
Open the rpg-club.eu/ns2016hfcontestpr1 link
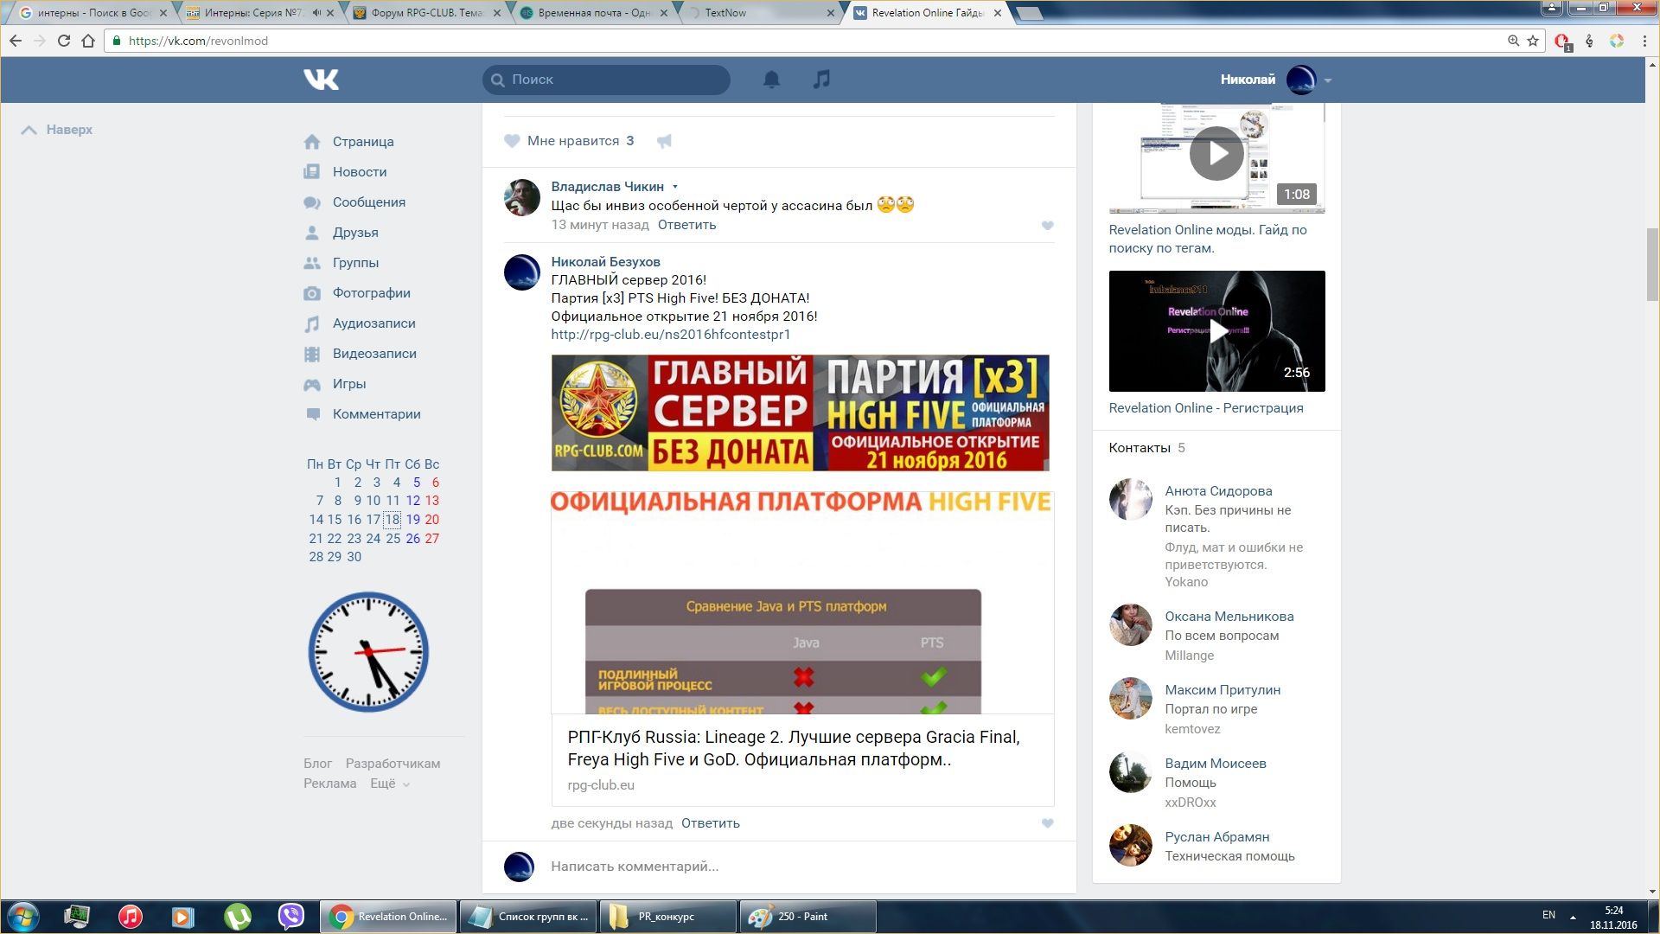(670, 335)
